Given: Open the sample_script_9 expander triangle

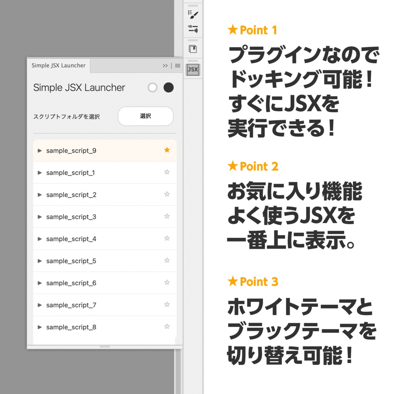Looking at the screenshot, I should (x=40, y=150).
